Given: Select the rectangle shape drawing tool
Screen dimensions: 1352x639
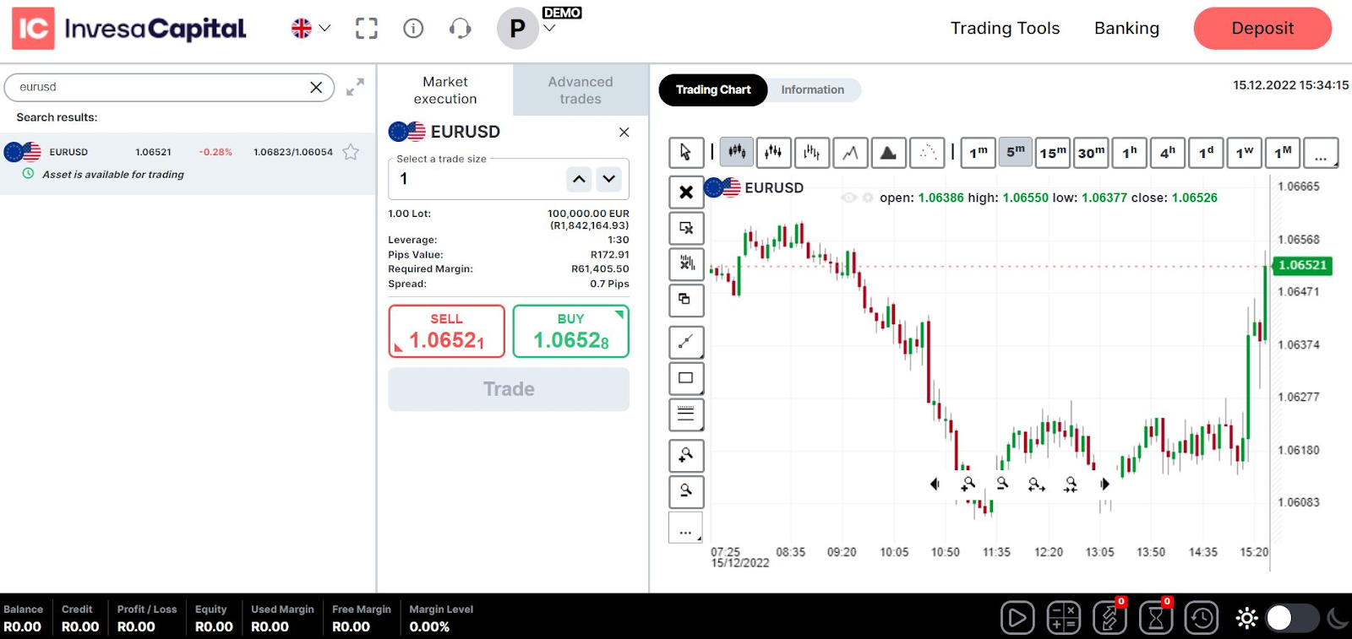Looking at the screenshot, I should pyautogui.click(x=686, y=378).
